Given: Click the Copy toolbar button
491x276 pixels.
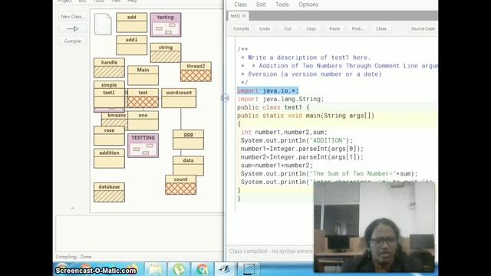Looking at the screenshot, I should (x=311, y=28).
